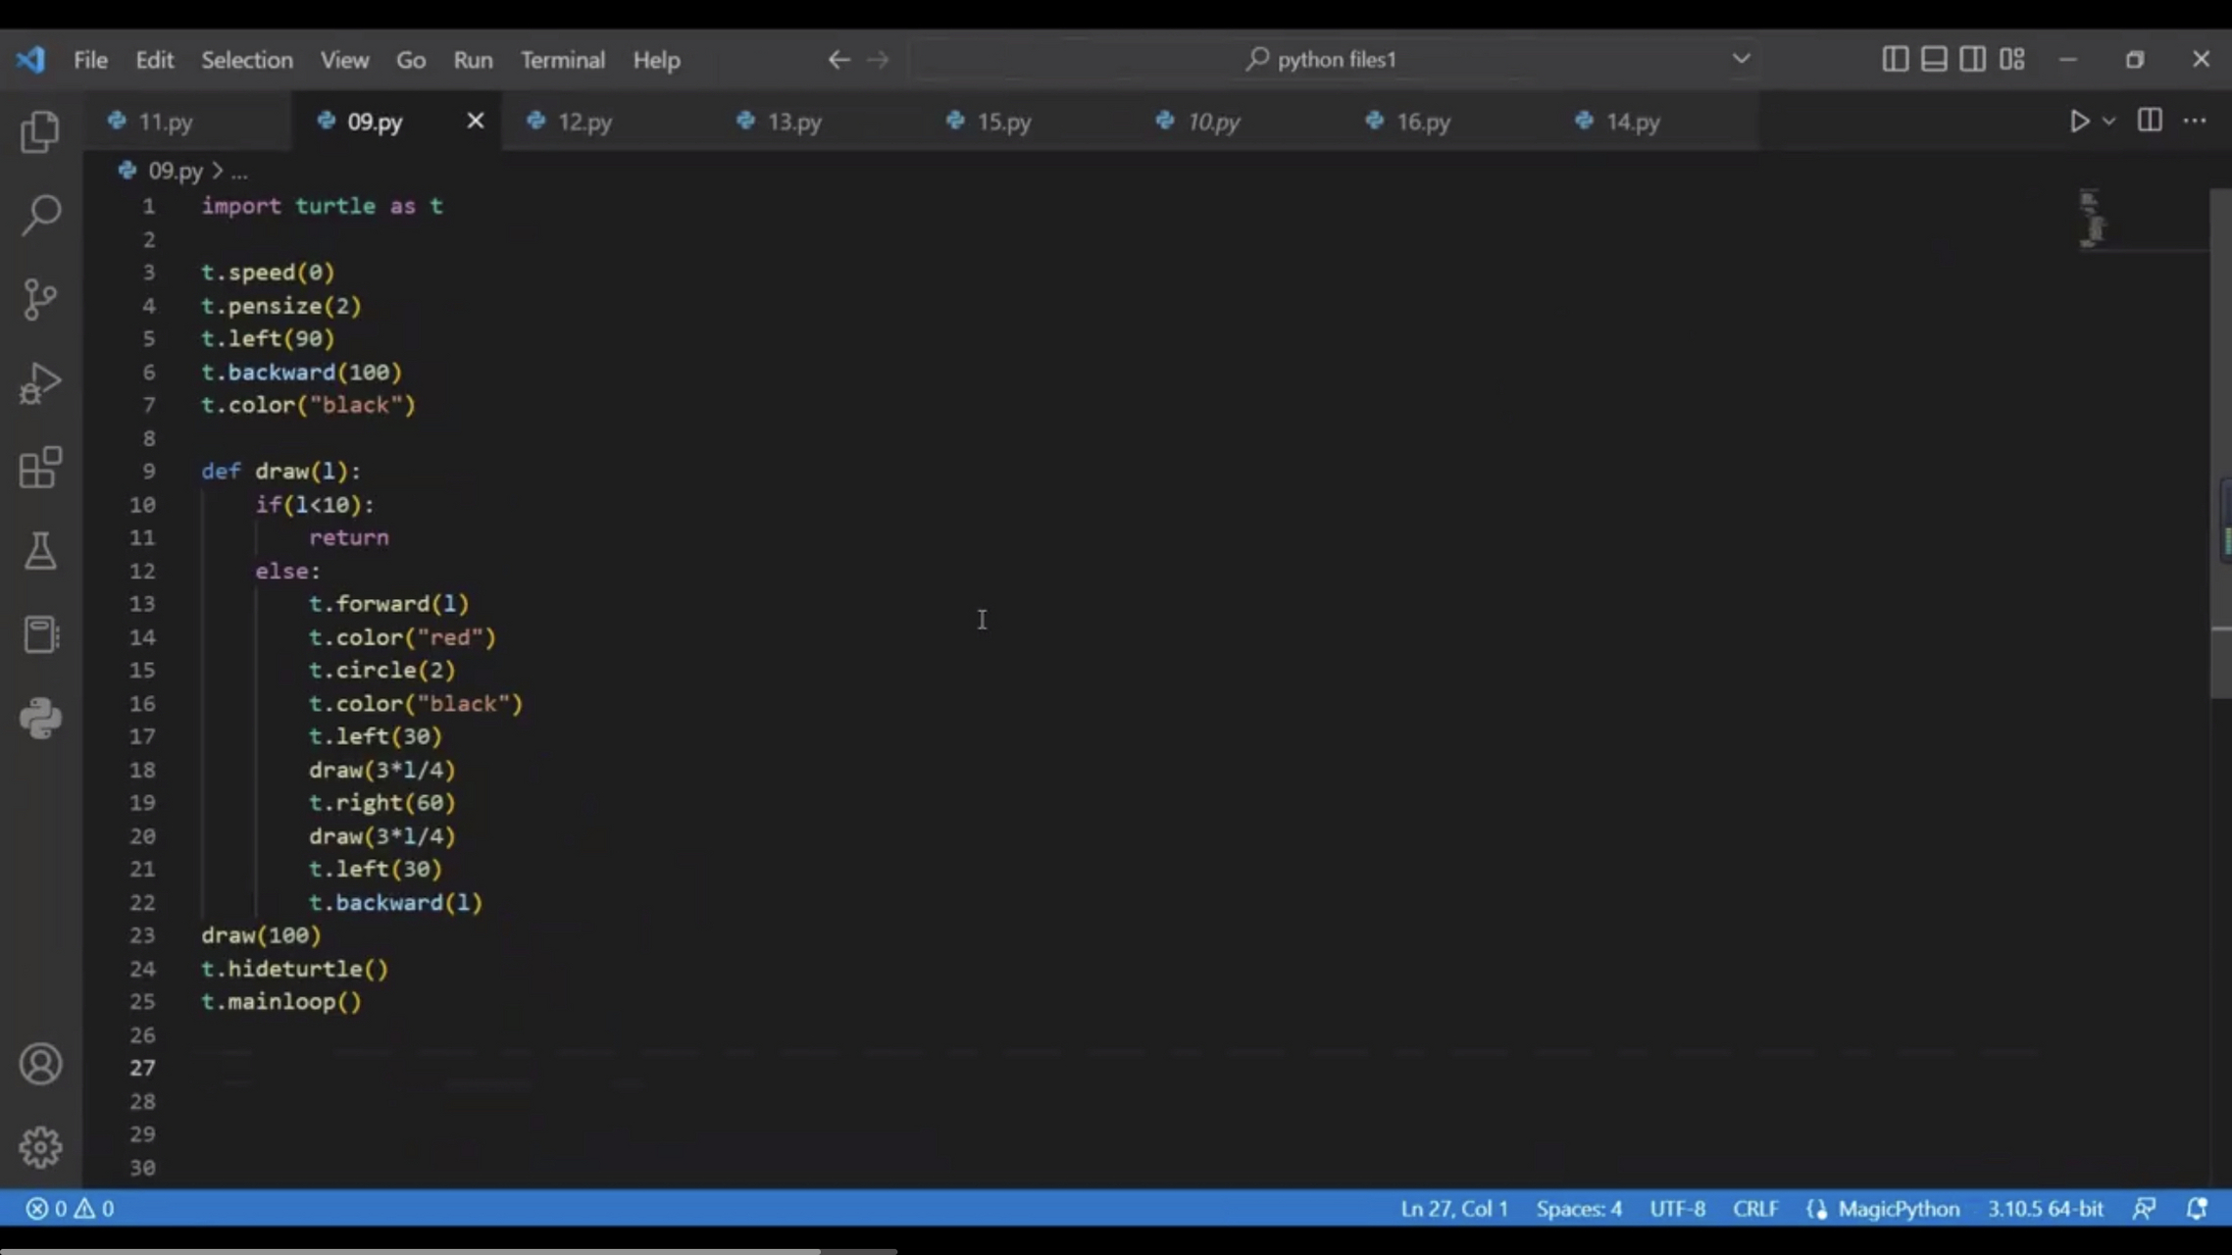Click the python files1 search box
Viewport: 2232px width, 1255px height.
(1334, 59)
